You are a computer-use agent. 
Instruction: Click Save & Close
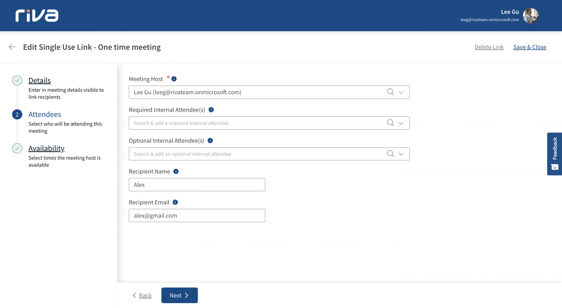click(530, 47)
